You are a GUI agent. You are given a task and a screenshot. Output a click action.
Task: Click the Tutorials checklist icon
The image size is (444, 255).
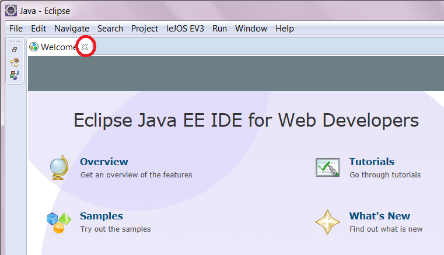coord(328,167)
